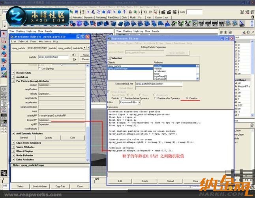This screenshot has width=255, height=198.
Task: Open the Dynamics shelf tab
Action: coord(89,17)
